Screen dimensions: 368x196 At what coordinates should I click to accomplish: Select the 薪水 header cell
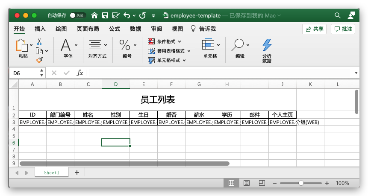199,115
